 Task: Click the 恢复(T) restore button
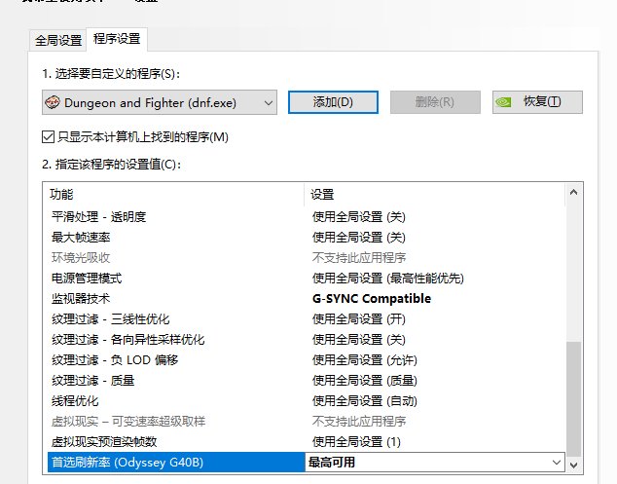tap(537, 102)
